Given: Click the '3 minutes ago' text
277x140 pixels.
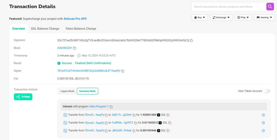Looking at the screenshot, I should click(66, 55).
